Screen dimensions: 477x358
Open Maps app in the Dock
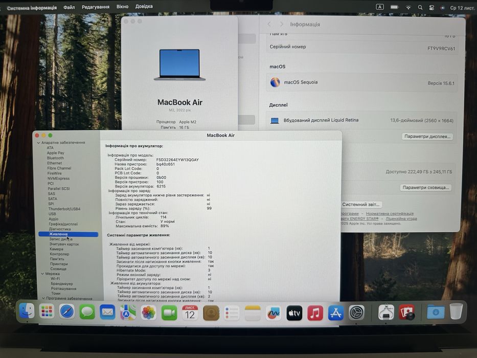(x=128, y=312)
